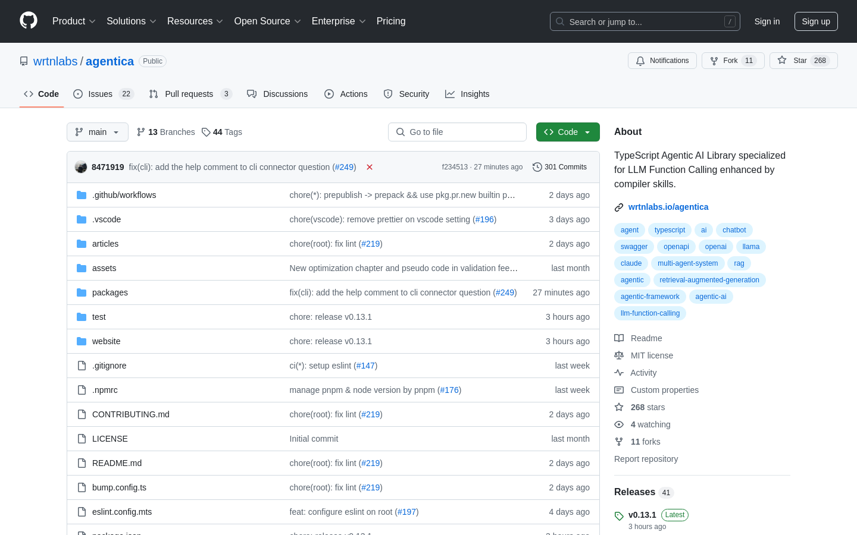The height and width of the screenshot is (535, 857).
Task: Expand the Product menu
Action: pyautogui.click(x=74, y=21)
